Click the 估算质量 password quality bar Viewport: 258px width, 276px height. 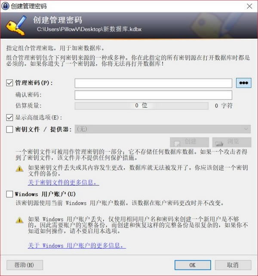[141, 106]
